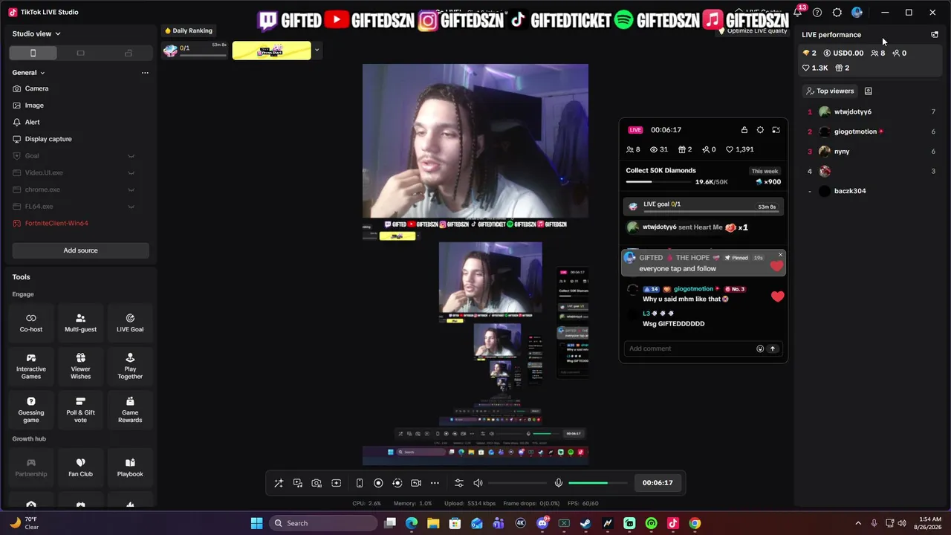
Task: Select the landscape layout view
Action: (x=80, y=53)
